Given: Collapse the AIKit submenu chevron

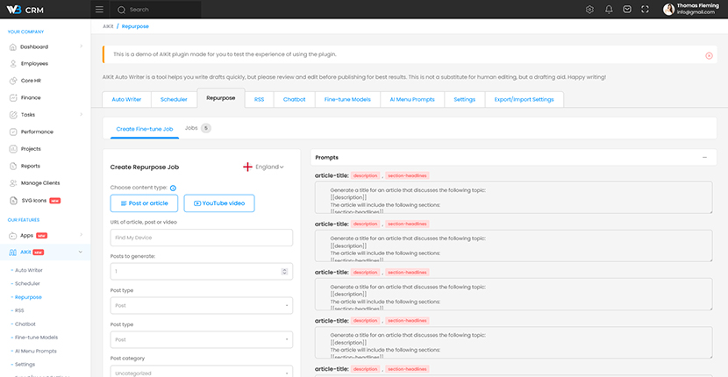Looking at the screenshot, I should (x=81, y=253).
